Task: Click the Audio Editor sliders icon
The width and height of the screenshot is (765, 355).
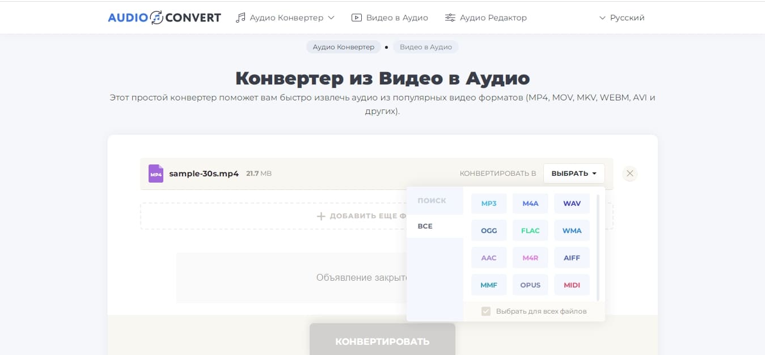Action: click(x=450, y=18)
